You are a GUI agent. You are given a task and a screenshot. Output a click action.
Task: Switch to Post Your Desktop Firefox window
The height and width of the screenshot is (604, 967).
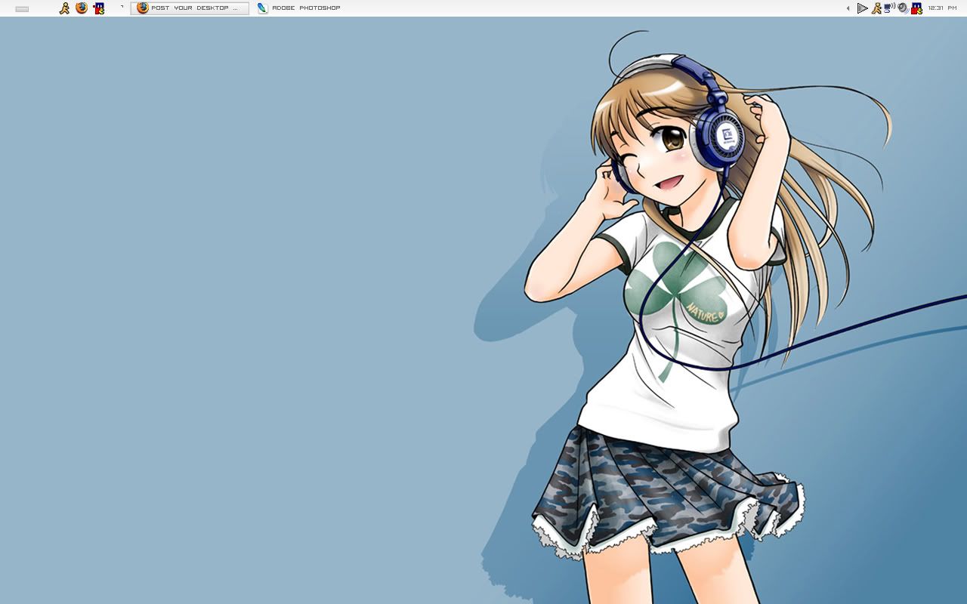click(x=190, y=8)
